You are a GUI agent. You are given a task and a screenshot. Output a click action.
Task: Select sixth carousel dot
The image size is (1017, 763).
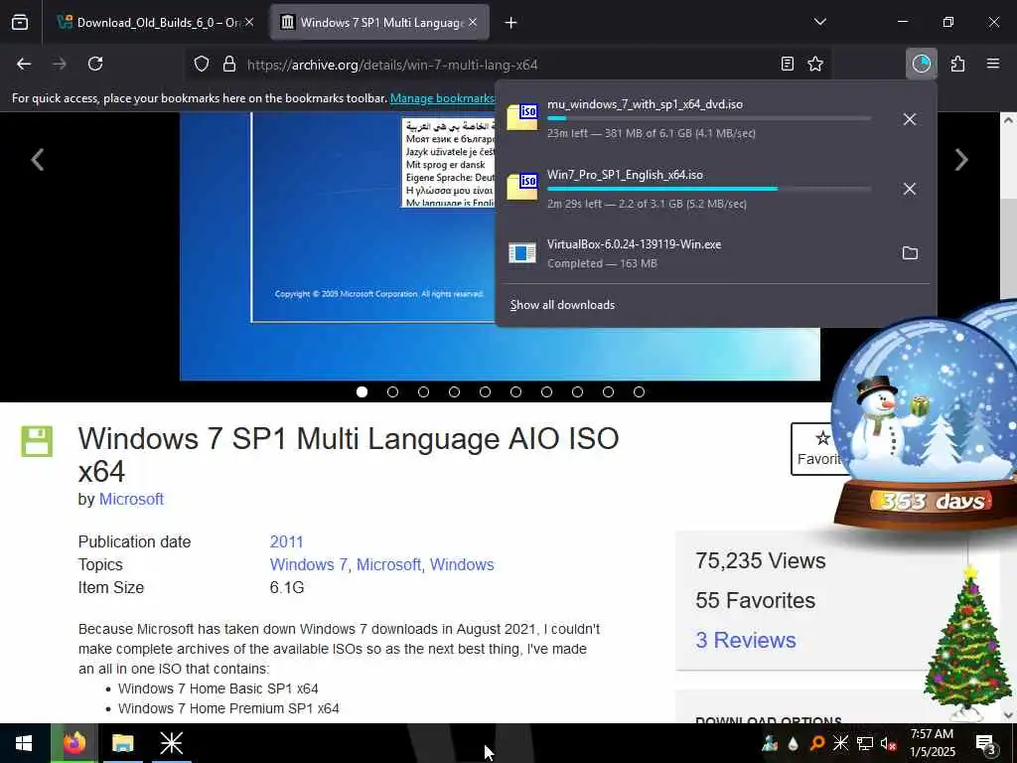[515, 391]
